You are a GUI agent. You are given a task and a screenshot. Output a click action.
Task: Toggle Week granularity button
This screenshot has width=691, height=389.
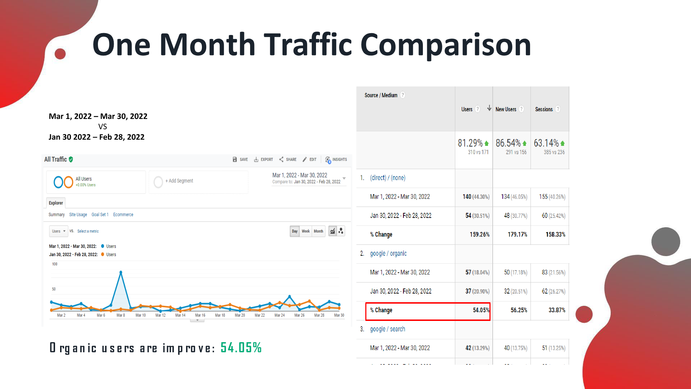pyautogui.click(x=306, y=231)
